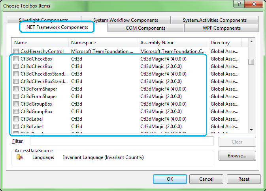Check Ctl3dGroupBox from Ctl3dMagicF4 (4.0.0.0)
The image size is (266, 191).
tap(16, 104)
